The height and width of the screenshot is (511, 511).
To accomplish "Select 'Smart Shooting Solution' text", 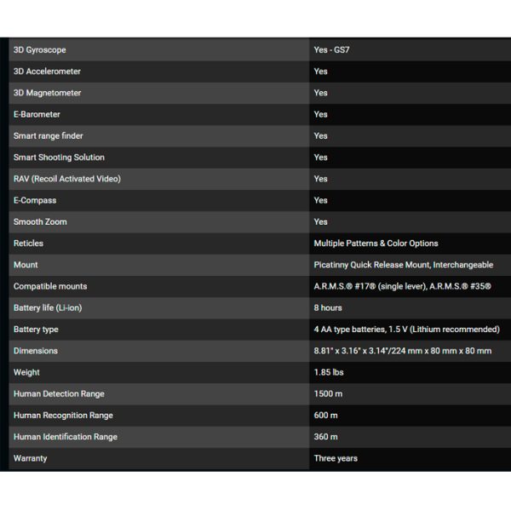I will (59, 158).
